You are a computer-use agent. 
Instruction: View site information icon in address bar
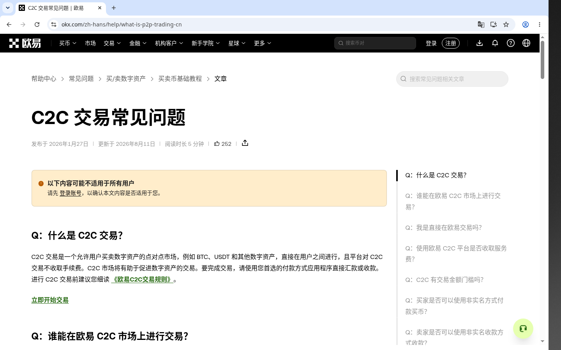[x=54, y=24]
